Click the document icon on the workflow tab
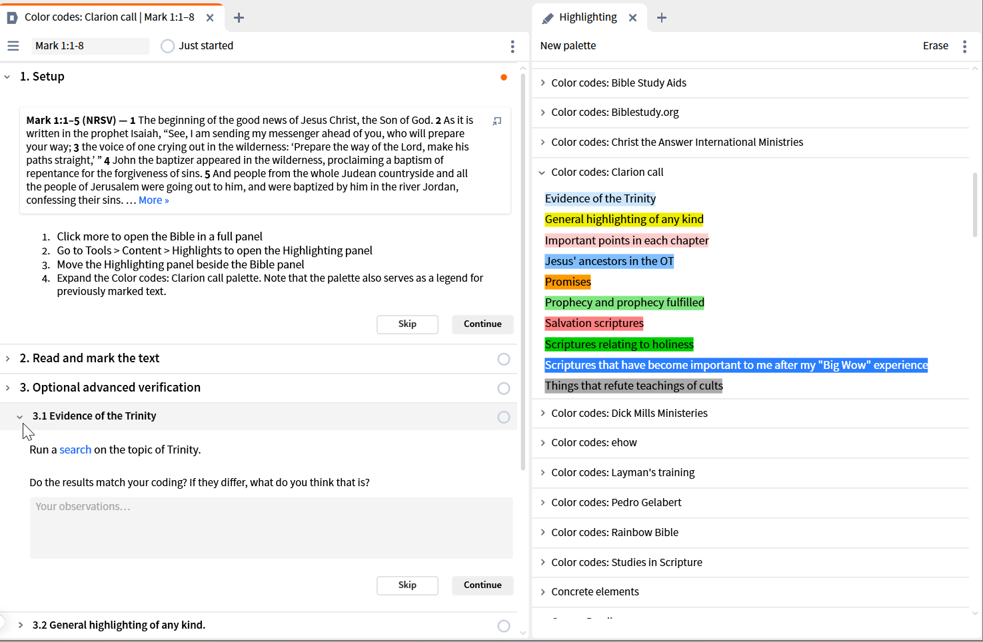983x642 pixels. tap(11, 17)
